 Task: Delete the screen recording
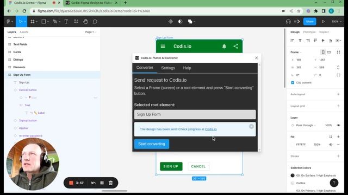[110, 183]
